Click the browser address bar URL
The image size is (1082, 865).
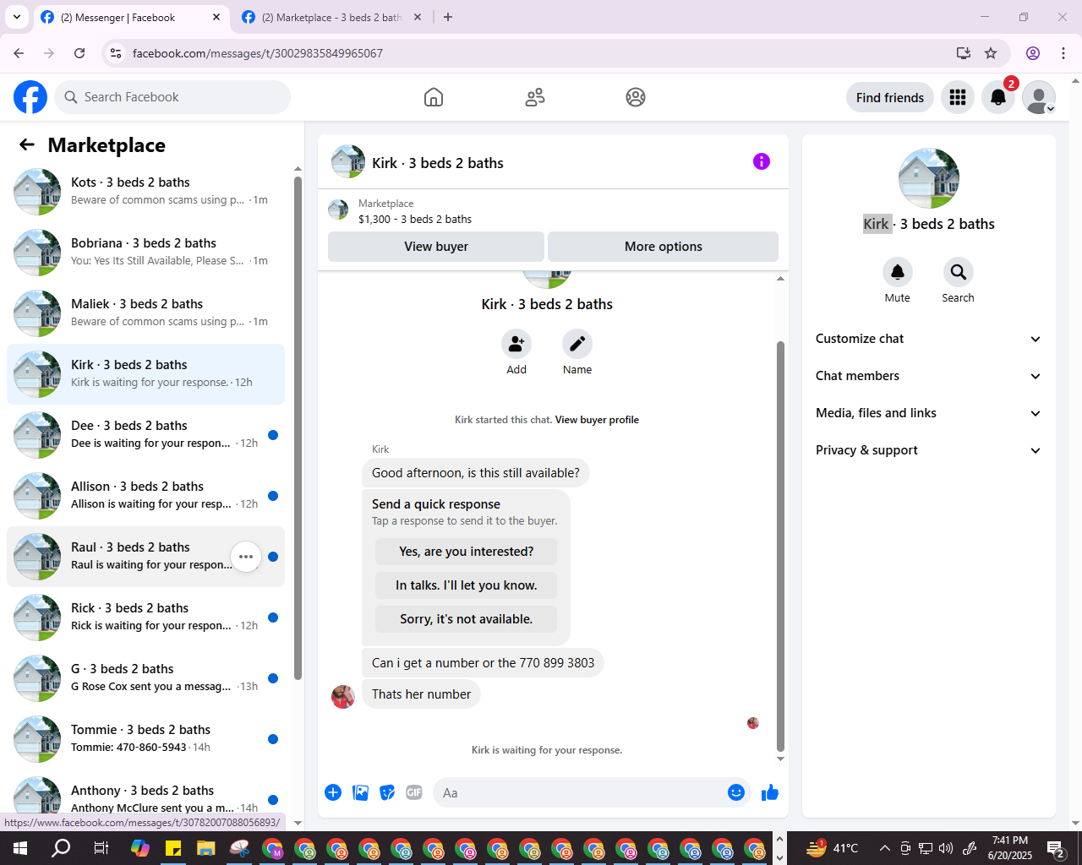pyautogui.click(x=258, y=53)
